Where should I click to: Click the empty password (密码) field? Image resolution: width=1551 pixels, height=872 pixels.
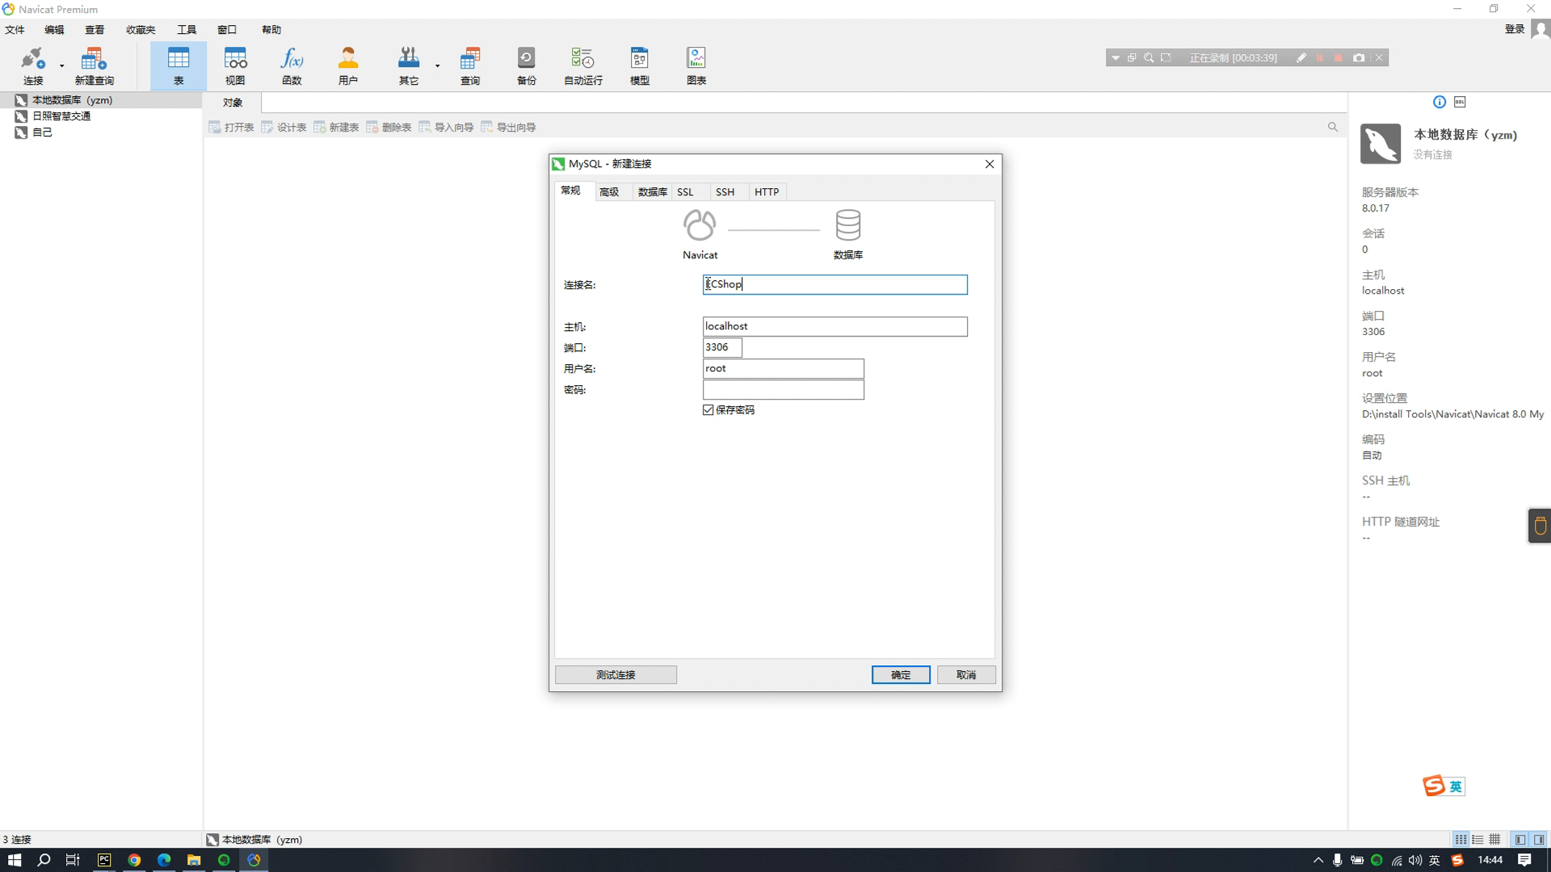[783, 389]
